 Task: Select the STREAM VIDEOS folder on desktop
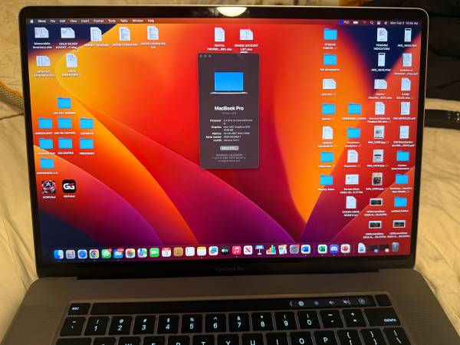(x=330, y=37)
